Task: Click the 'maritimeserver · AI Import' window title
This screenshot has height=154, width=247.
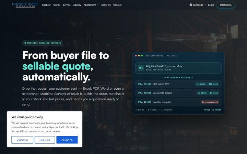Action: 162,56
